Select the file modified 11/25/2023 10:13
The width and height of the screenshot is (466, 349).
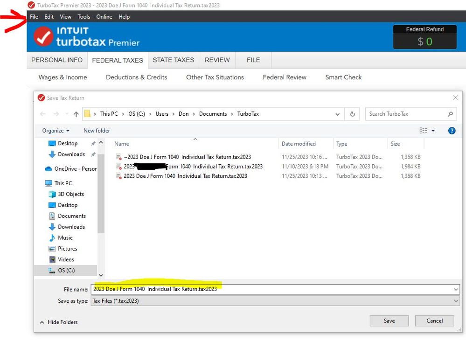(x=186, y=176)
